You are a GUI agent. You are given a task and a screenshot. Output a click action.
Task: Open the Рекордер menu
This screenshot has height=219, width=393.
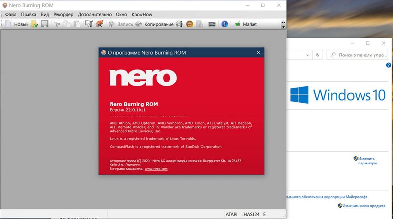pos(64,15)
